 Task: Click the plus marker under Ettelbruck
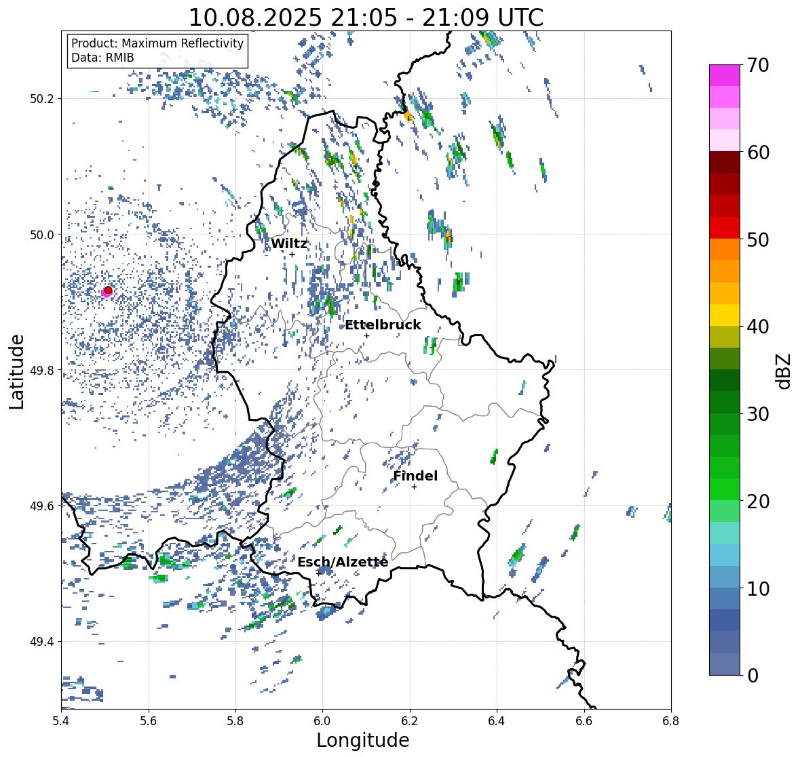point(366,335)
